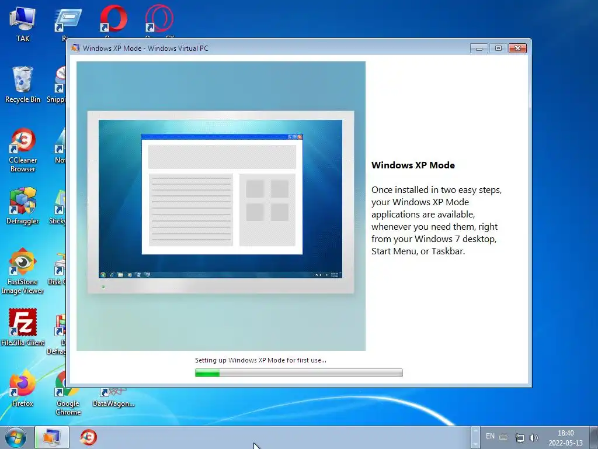Click the Show desktop button at taskbar end
Viewport: 598px width, 449px height.
click(x=594, y=437)
